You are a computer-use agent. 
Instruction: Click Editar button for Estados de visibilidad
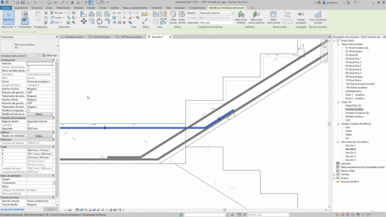[39, 136]
